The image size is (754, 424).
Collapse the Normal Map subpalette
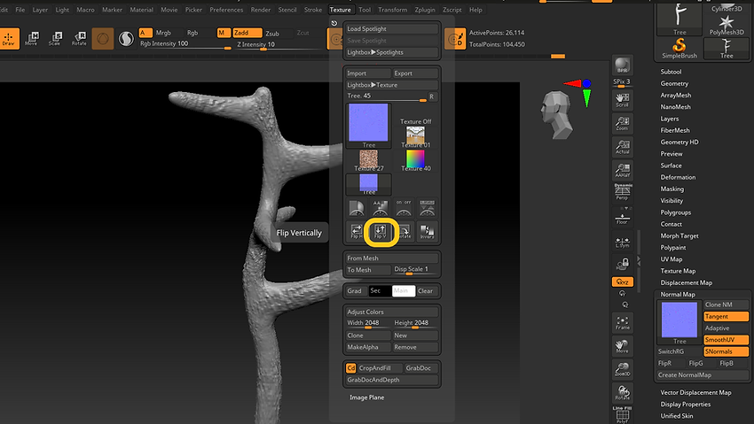(678, 295)
